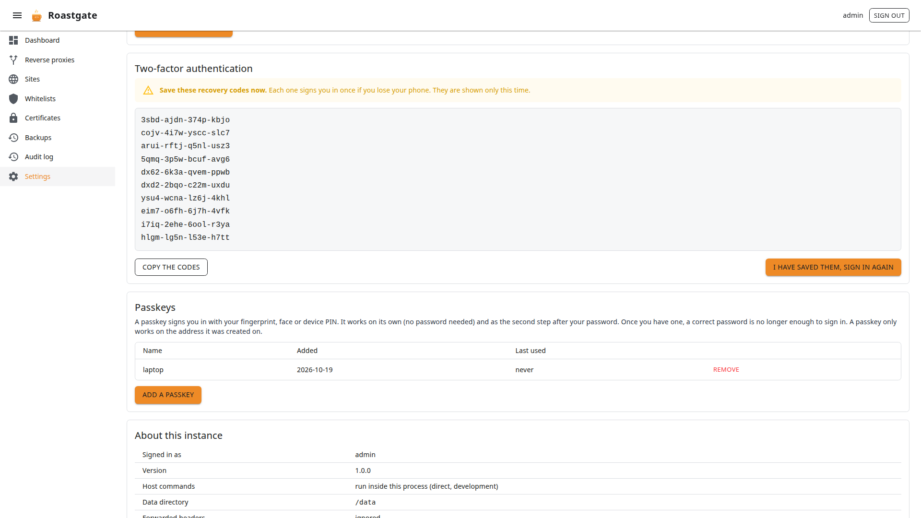This screenshot has height=518, width=921.
Task: Click the Certificates padlock icon
Action: point(13,118)
